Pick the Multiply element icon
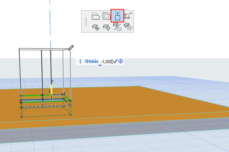Image resolution: width=229 pixels, height=152 pixels. 128,27
